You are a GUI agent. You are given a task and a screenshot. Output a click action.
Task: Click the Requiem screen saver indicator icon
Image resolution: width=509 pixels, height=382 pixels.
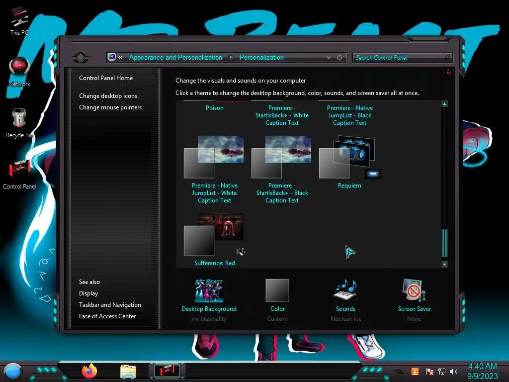[373, 174]
